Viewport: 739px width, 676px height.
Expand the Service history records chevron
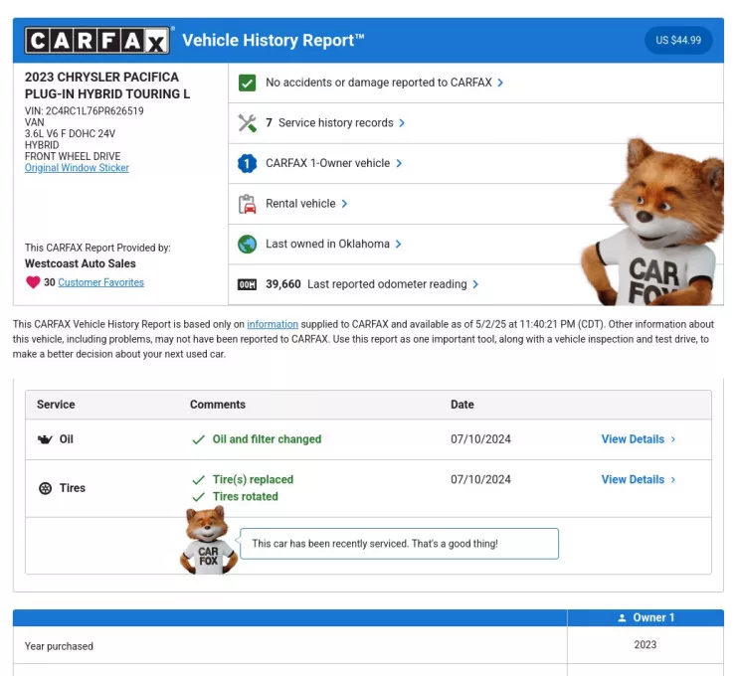pos(402,123)
